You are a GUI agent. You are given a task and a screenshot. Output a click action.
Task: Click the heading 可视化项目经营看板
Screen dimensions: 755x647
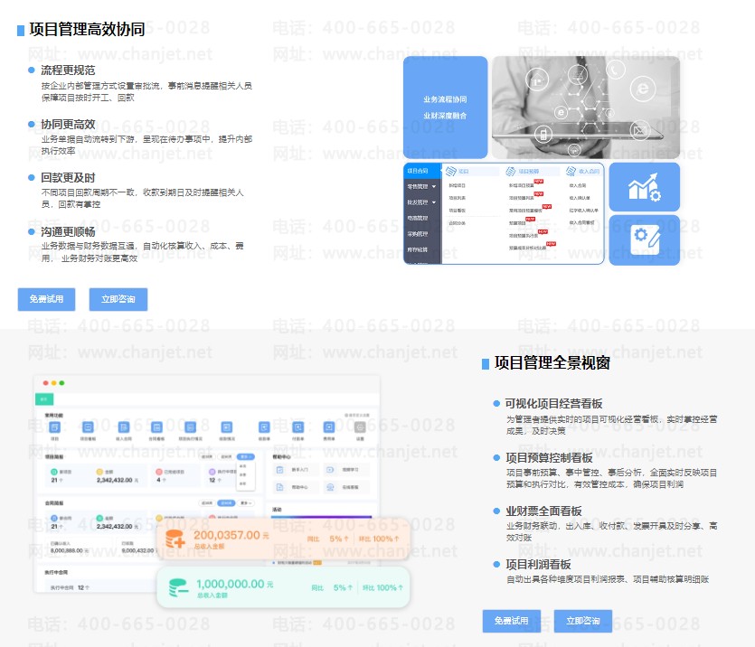point(553,404)
